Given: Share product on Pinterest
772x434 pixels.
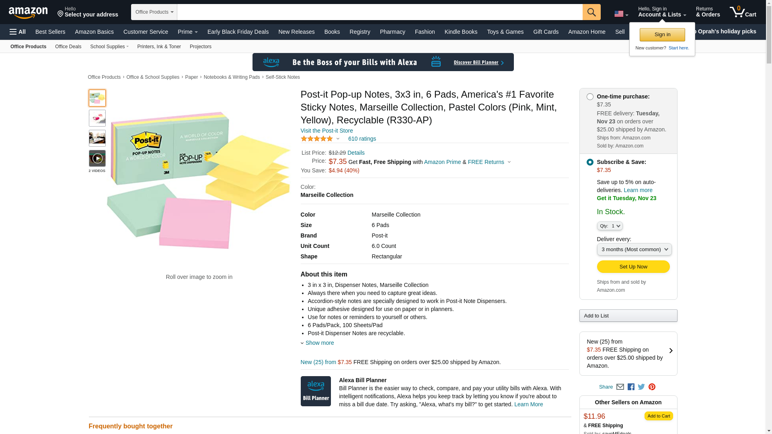Looking at the screenshot, I should pos(652,387).
